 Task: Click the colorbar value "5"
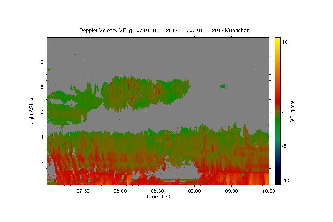284,77
